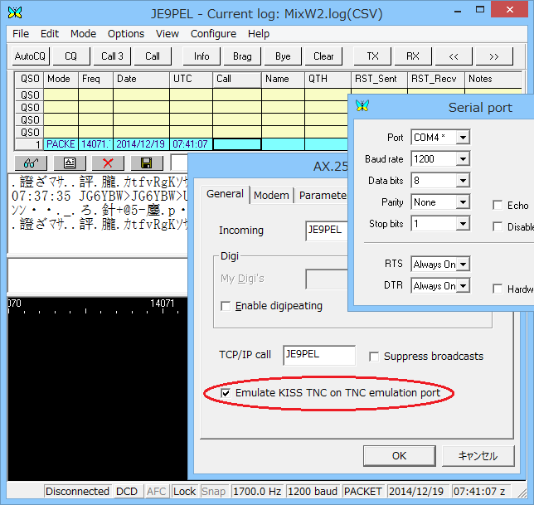The image size is (534, 505).
Task: Switch to the General tab
Action: [x=225, y=194]
